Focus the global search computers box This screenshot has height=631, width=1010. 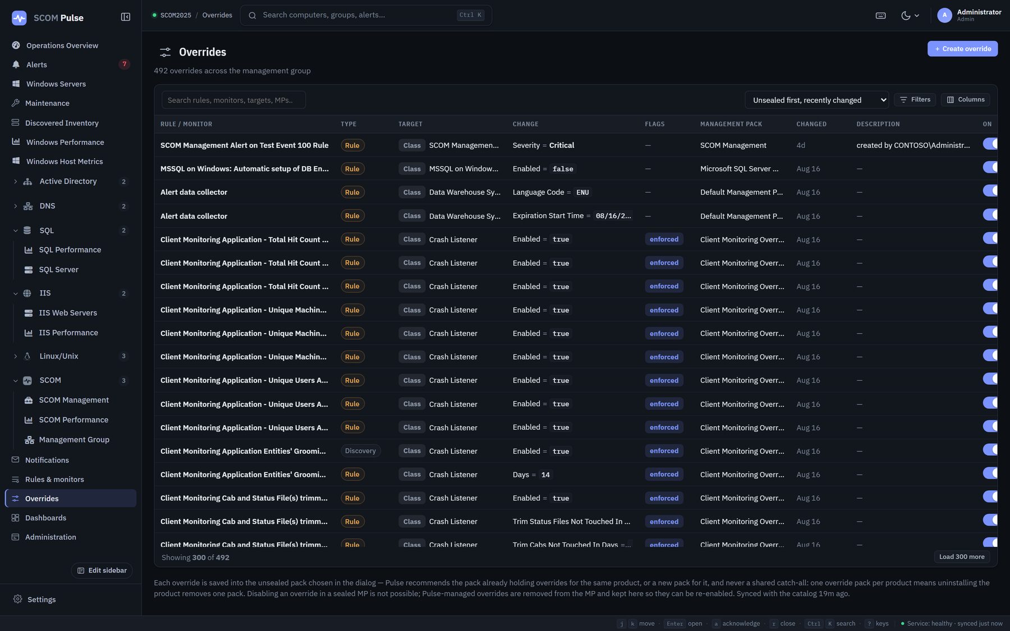tap(366, 15)
